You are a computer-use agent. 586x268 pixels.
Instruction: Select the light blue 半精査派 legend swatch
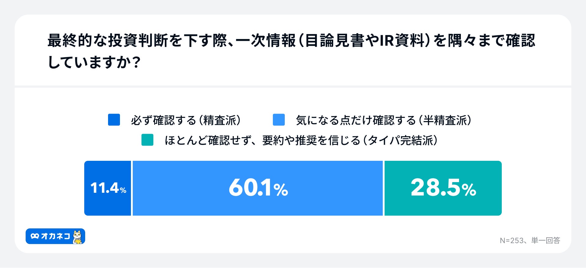279,120
